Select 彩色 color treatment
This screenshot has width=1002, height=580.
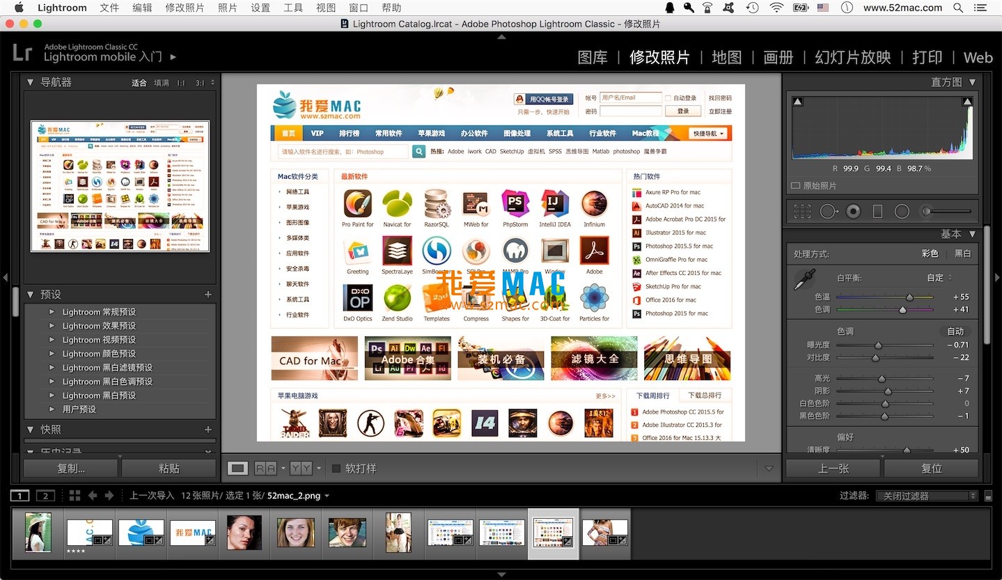(x=930, y=254)
